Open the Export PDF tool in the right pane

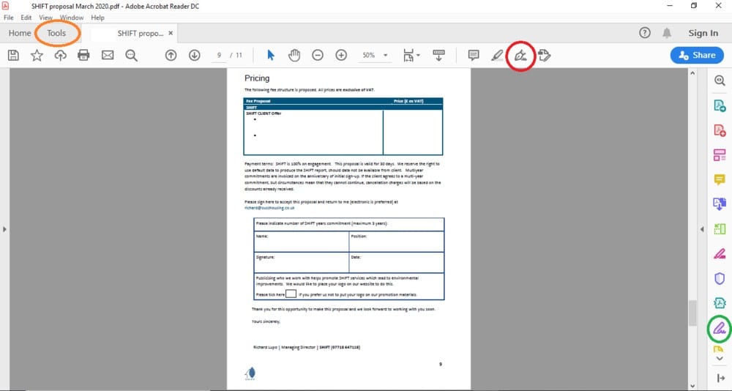click(720, 105)
